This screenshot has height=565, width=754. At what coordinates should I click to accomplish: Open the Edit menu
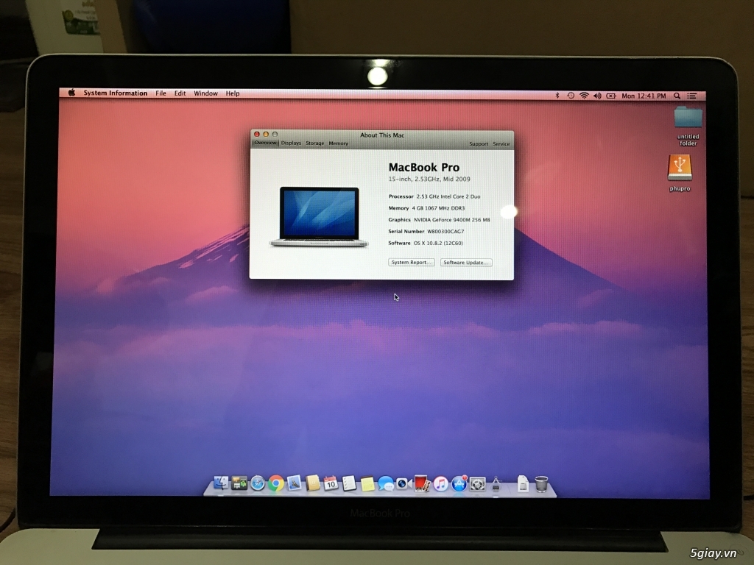pyautogui.click(x=180, y=93)
